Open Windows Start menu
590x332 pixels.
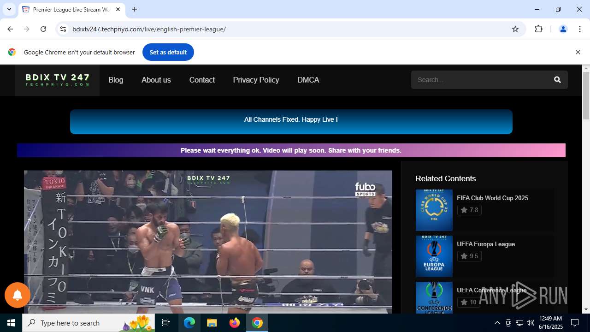coord(11,323)
